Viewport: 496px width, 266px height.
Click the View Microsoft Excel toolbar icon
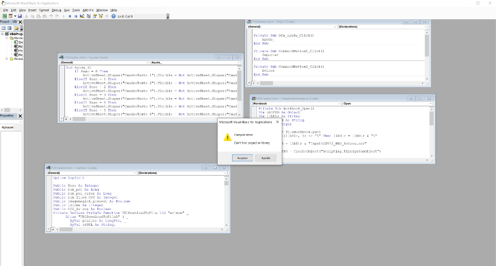click(5, 16)
